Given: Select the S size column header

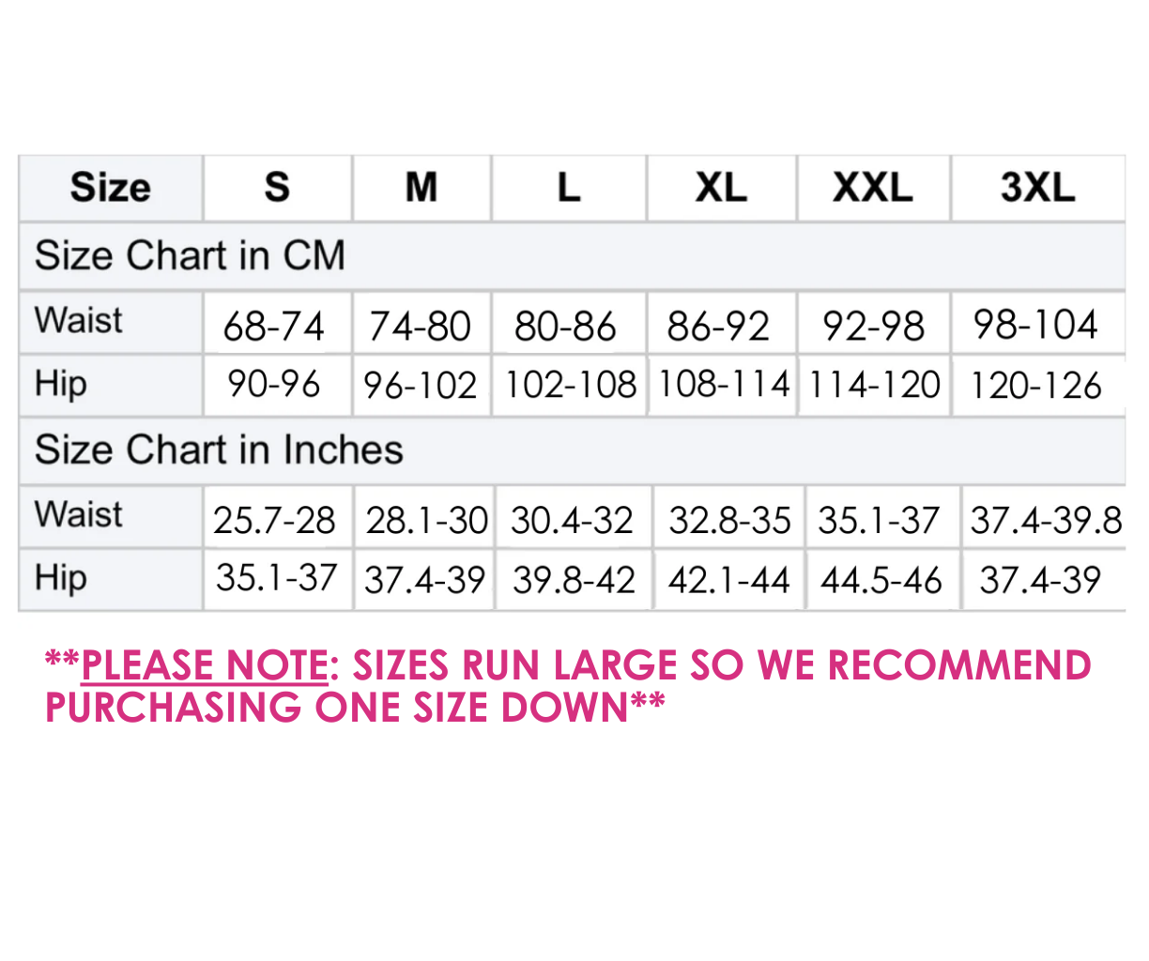Looking at the screenshot, I should coord(277,188).
